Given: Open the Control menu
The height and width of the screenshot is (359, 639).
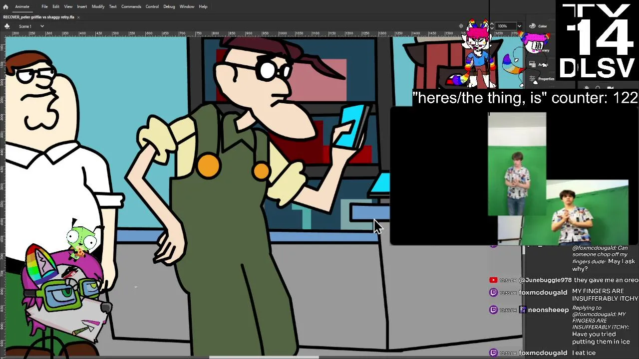Looking at the screenshot, I should coord(152,6).
